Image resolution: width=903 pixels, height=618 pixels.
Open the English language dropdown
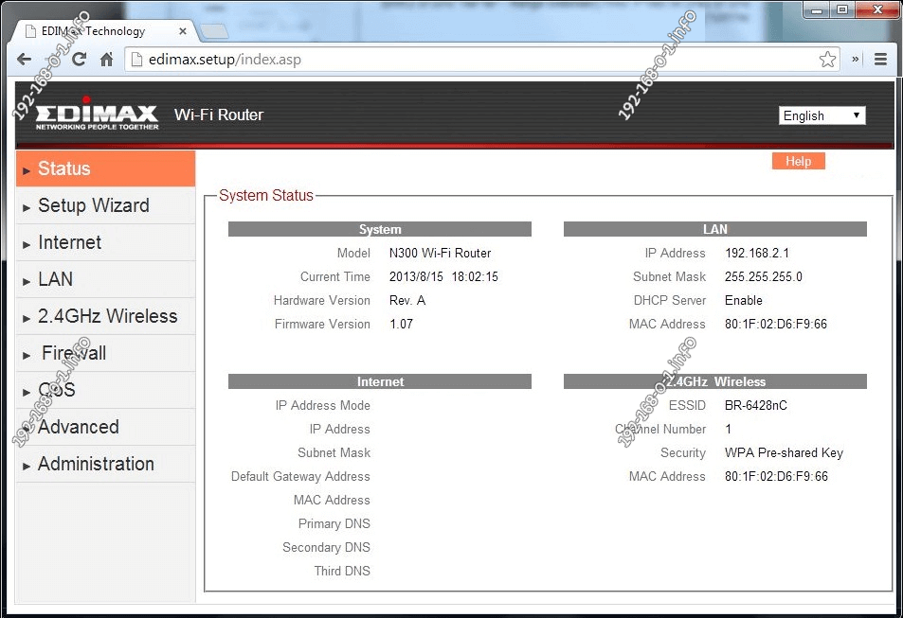[x=822, y=115]
